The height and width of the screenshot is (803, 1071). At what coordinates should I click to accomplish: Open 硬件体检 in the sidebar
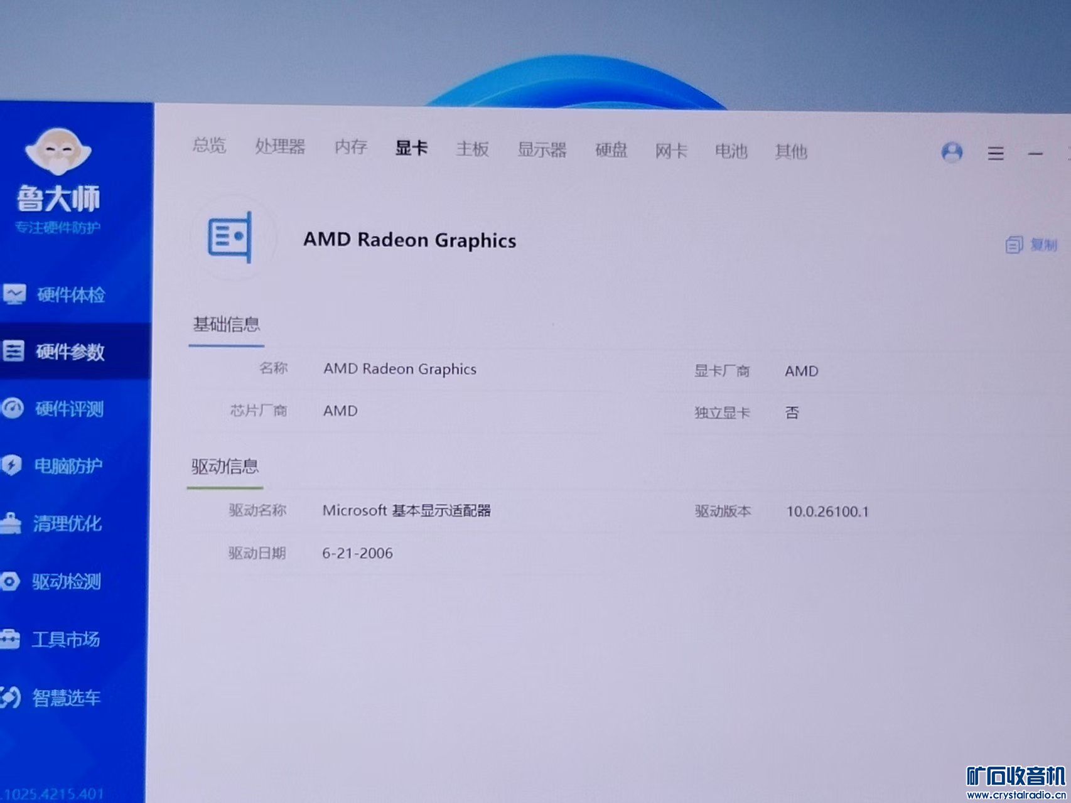click(71, 294)
